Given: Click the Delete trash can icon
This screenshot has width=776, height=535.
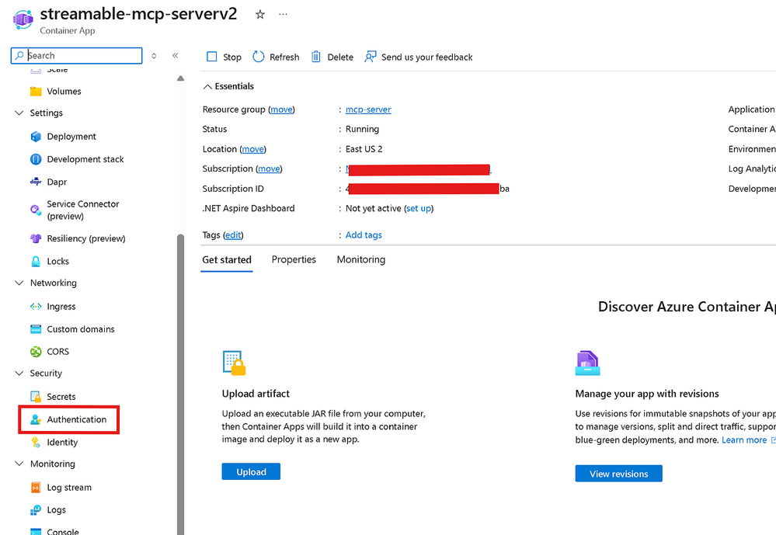Looking at the screenshot, I should click(x=315, y=57).
